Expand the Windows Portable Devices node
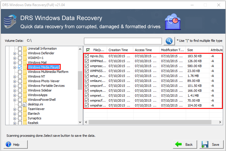This screenshot has width=226, height=151. click(15, 86)
